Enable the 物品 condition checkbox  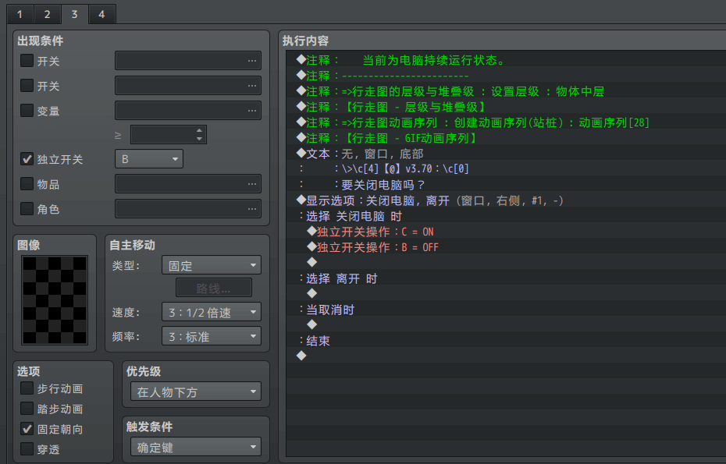point(27,184)
